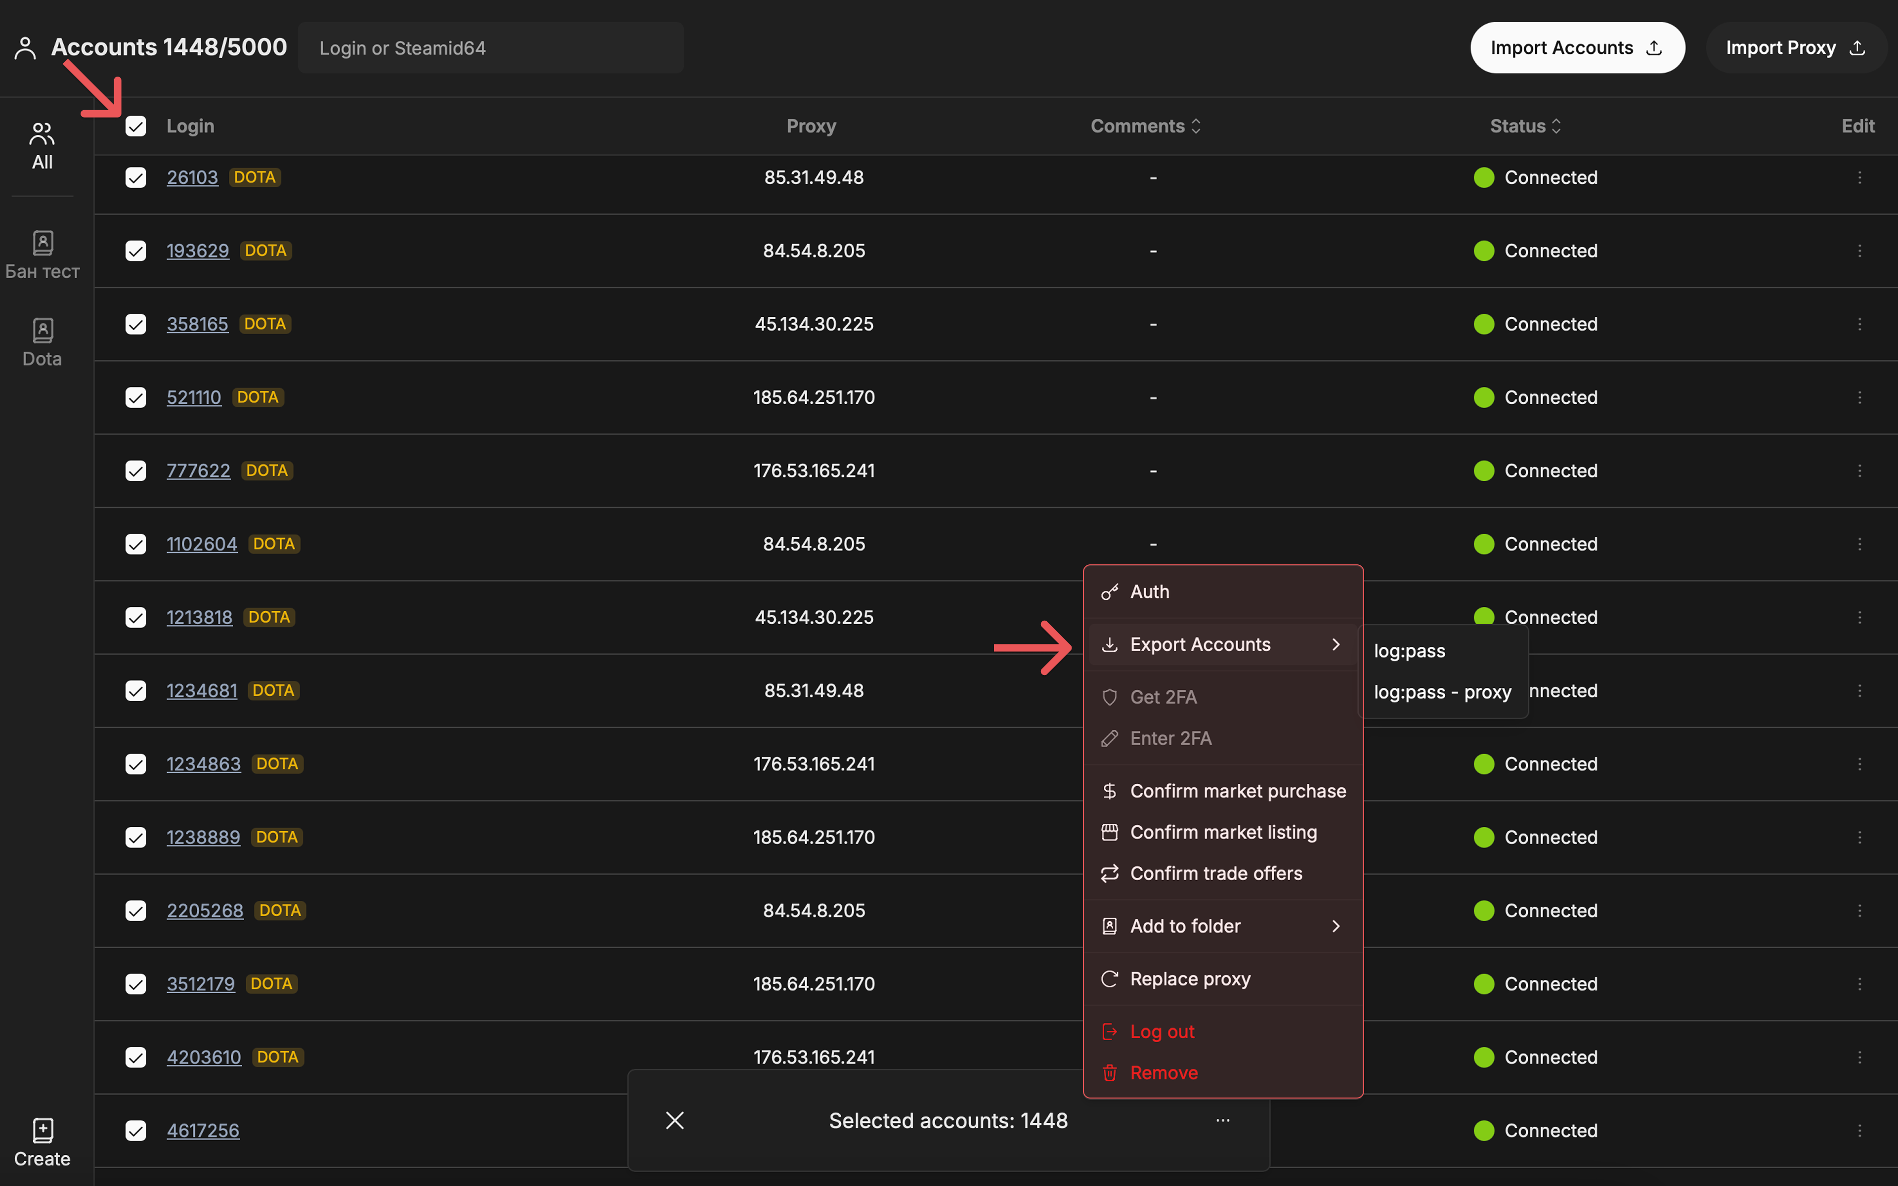
Task: Uncheck the checkbox for account 26103
Action: (x=136, y=177)
